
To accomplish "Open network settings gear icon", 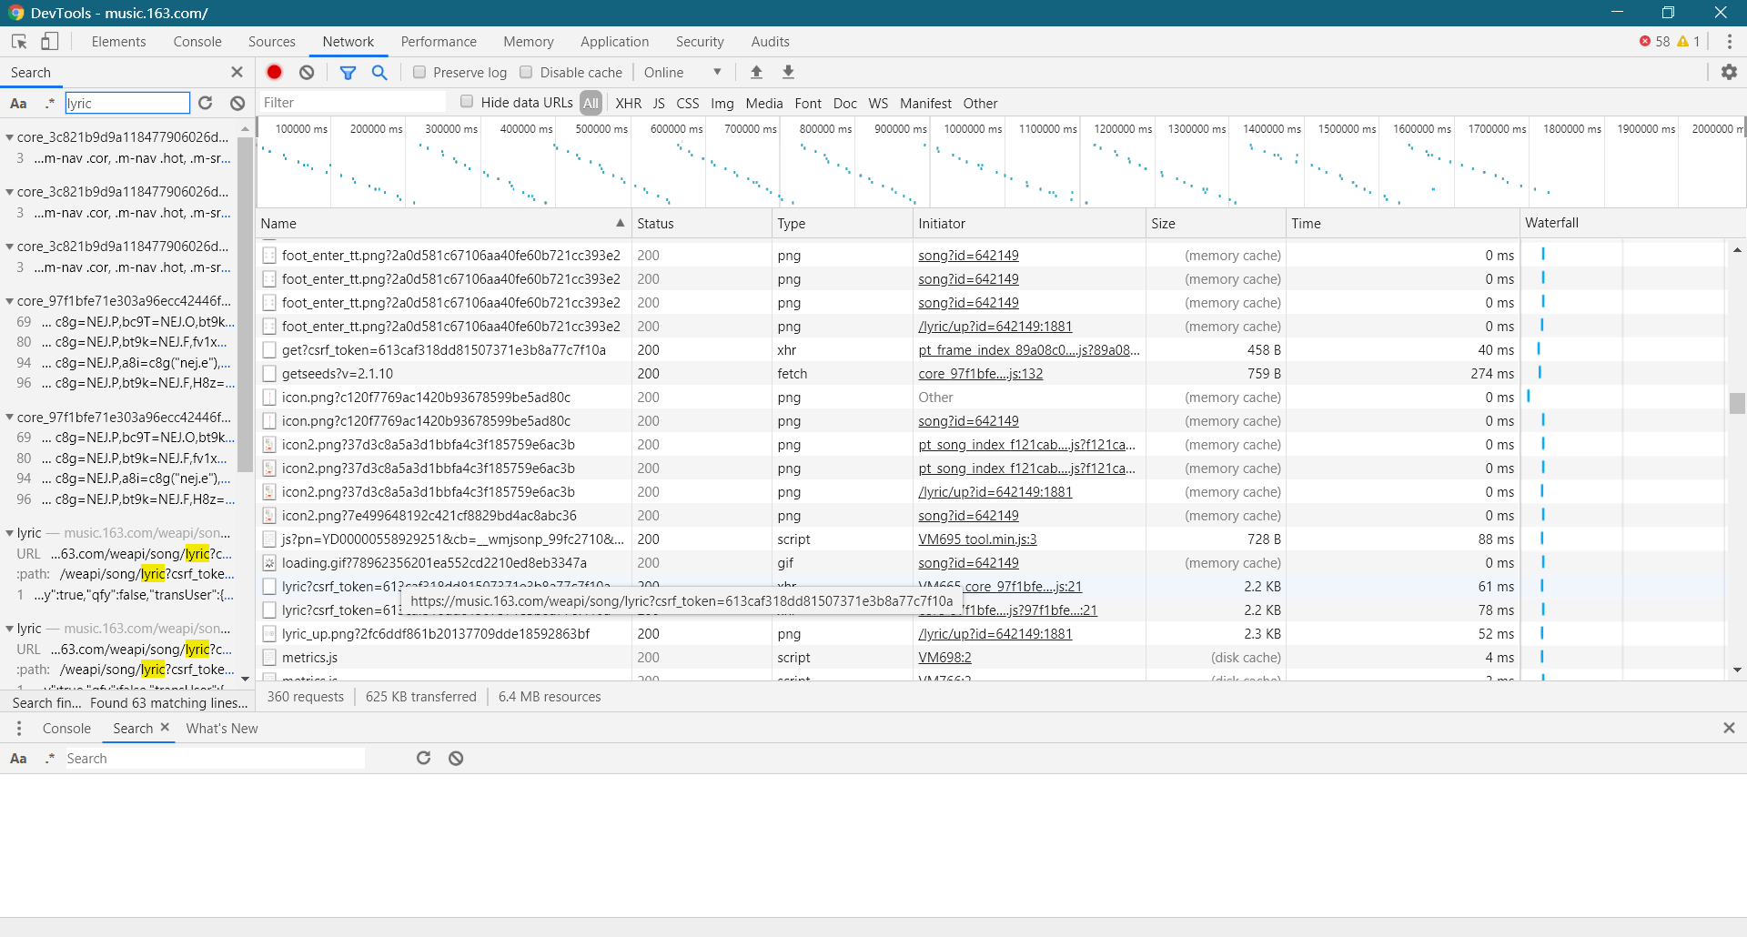I will pos(1729,72).
